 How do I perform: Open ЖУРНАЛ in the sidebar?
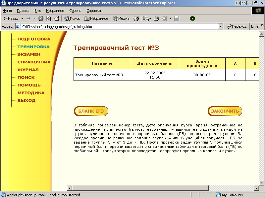click(28, 70)
